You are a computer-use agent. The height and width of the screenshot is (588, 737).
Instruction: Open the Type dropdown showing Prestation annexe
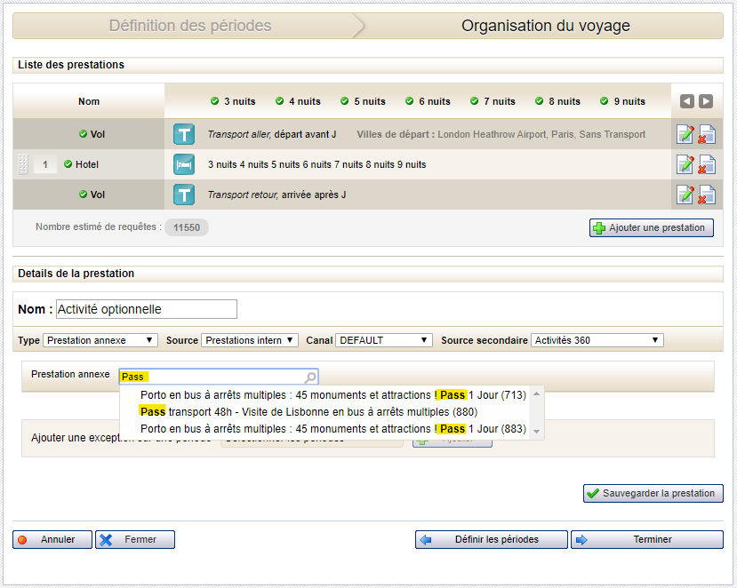(100, 340)
